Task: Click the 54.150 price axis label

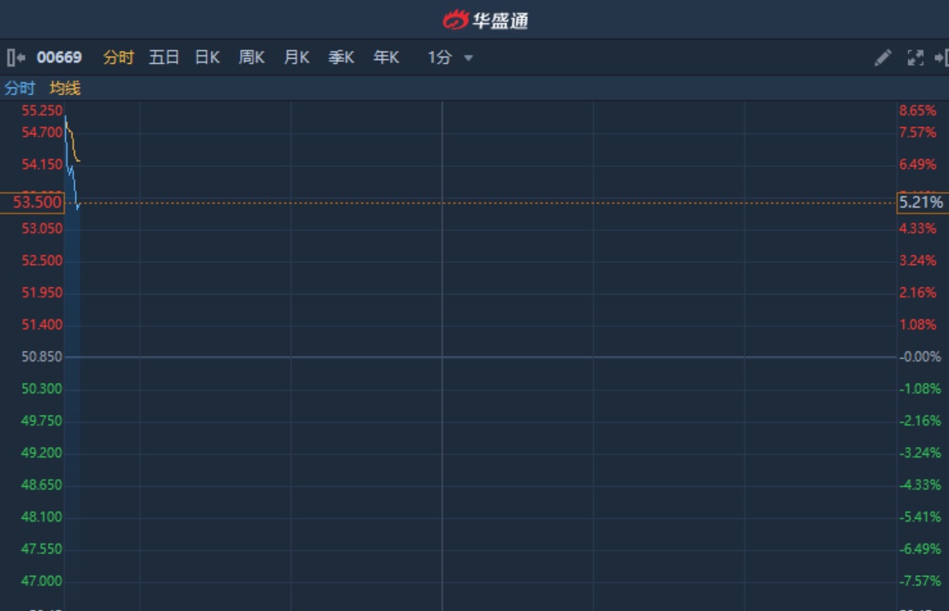Action: pos(42,165)
